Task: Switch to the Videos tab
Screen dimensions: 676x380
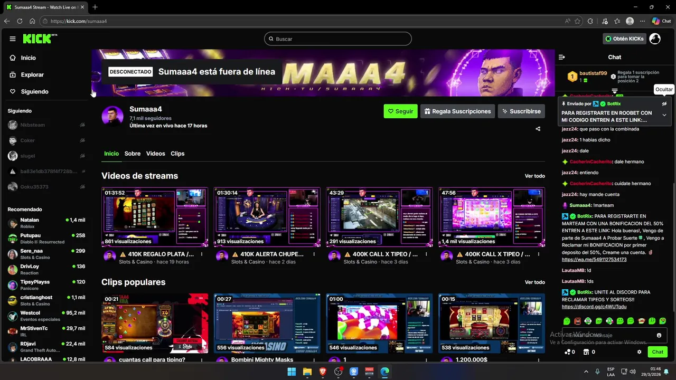Action: point(156,154)
